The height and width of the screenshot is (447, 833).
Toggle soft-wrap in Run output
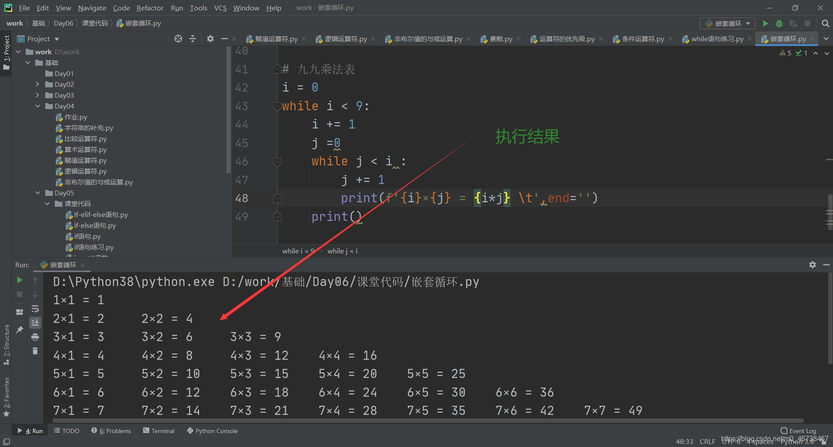35,309
